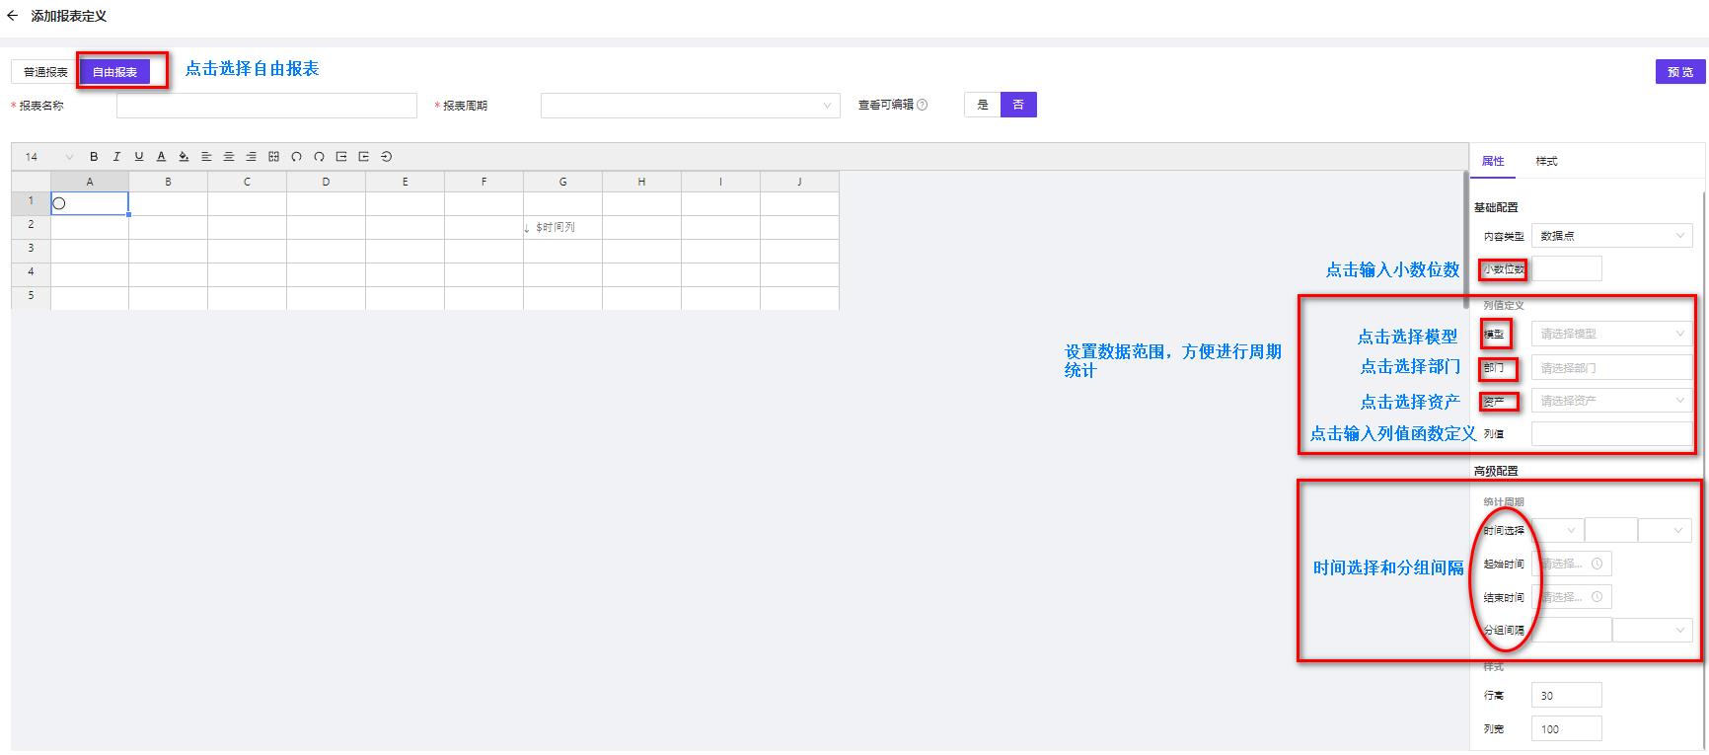Viewport: 1709px width, 755px height.
Task: Open the last 时间选择 unit dropdown
Action: tap(1666, 531)
